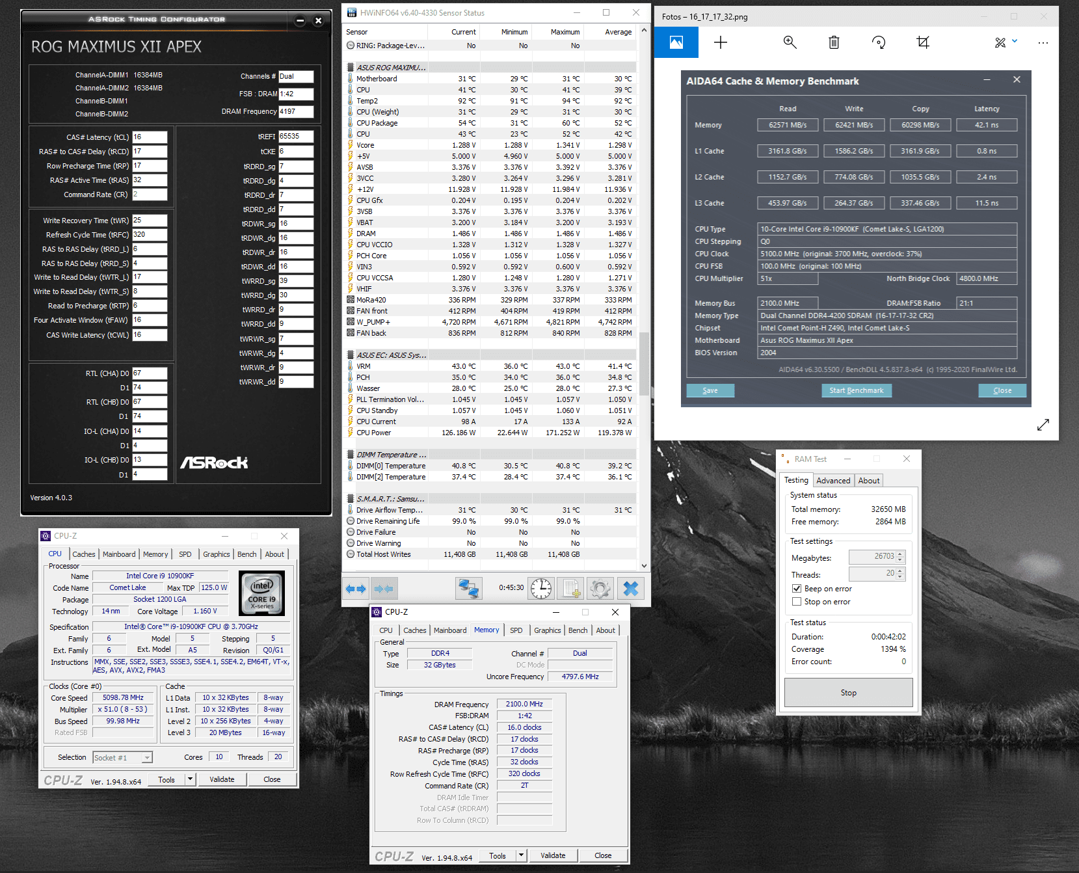Click the Megabytes value field in RAM Test

tap(873, 557)
